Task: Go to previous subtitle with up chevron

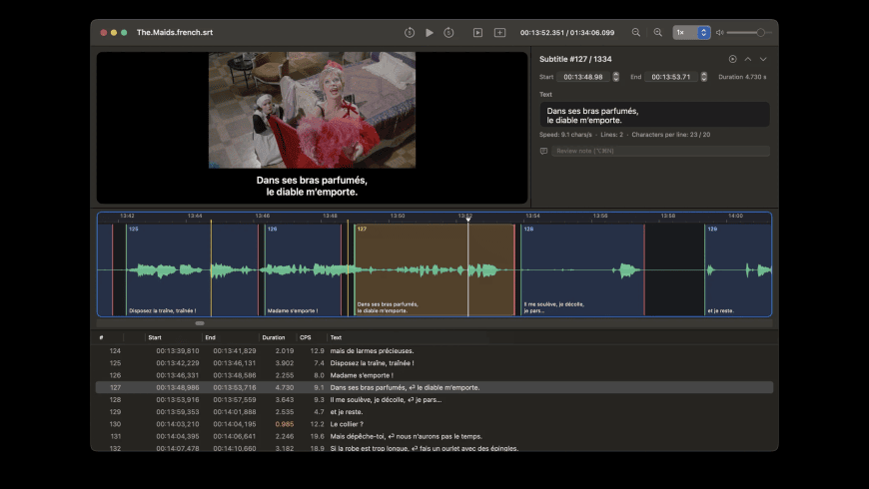Action: 747,59
